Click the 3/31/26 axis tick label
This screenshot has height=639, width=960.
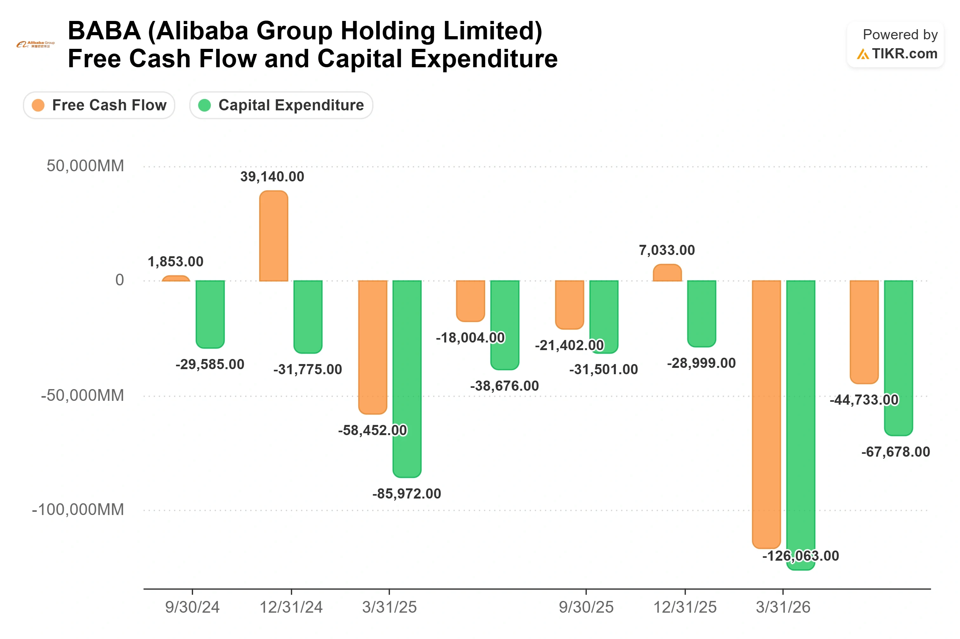coord(783,607)
